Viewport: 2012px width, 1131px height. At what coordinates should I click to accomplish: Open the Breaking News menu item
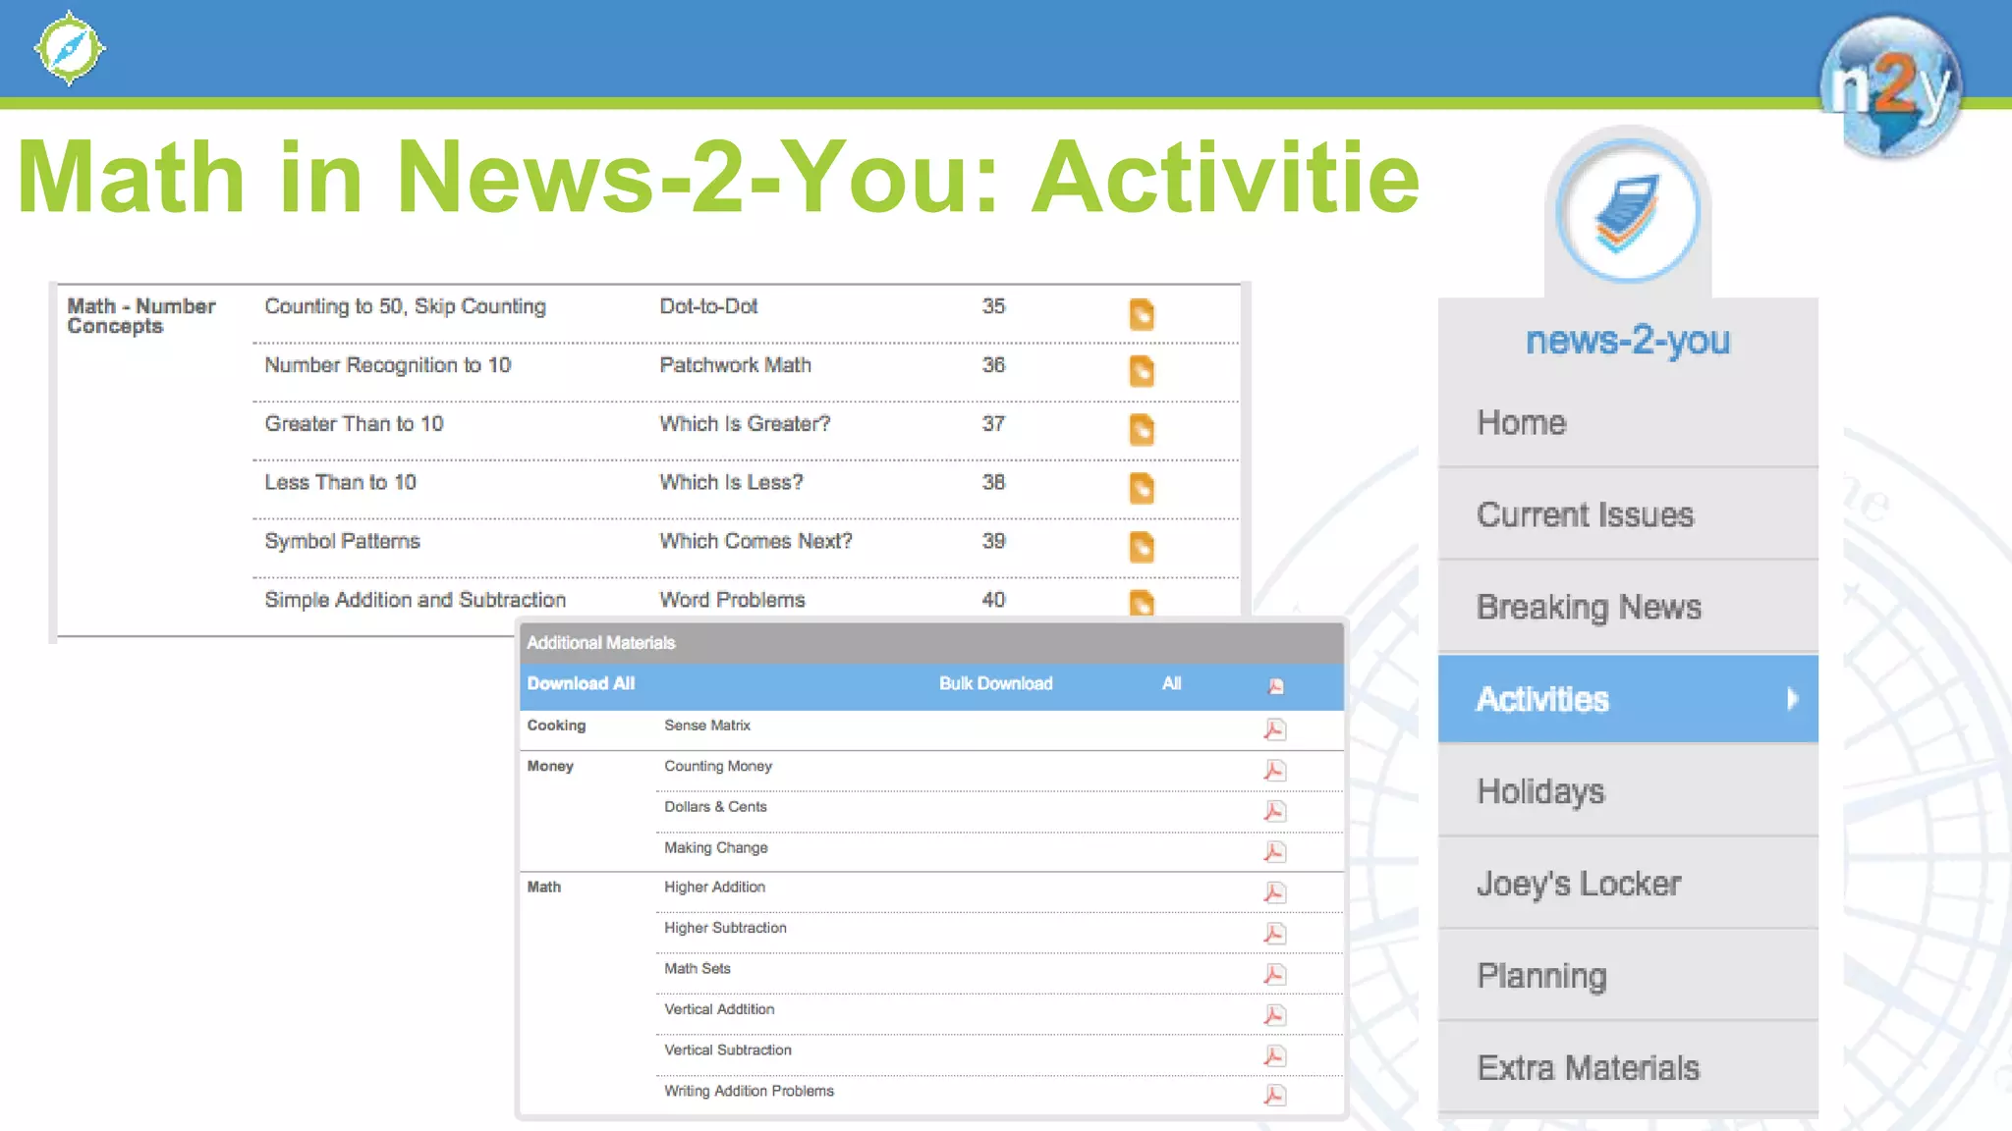[x=1628, y=607]
